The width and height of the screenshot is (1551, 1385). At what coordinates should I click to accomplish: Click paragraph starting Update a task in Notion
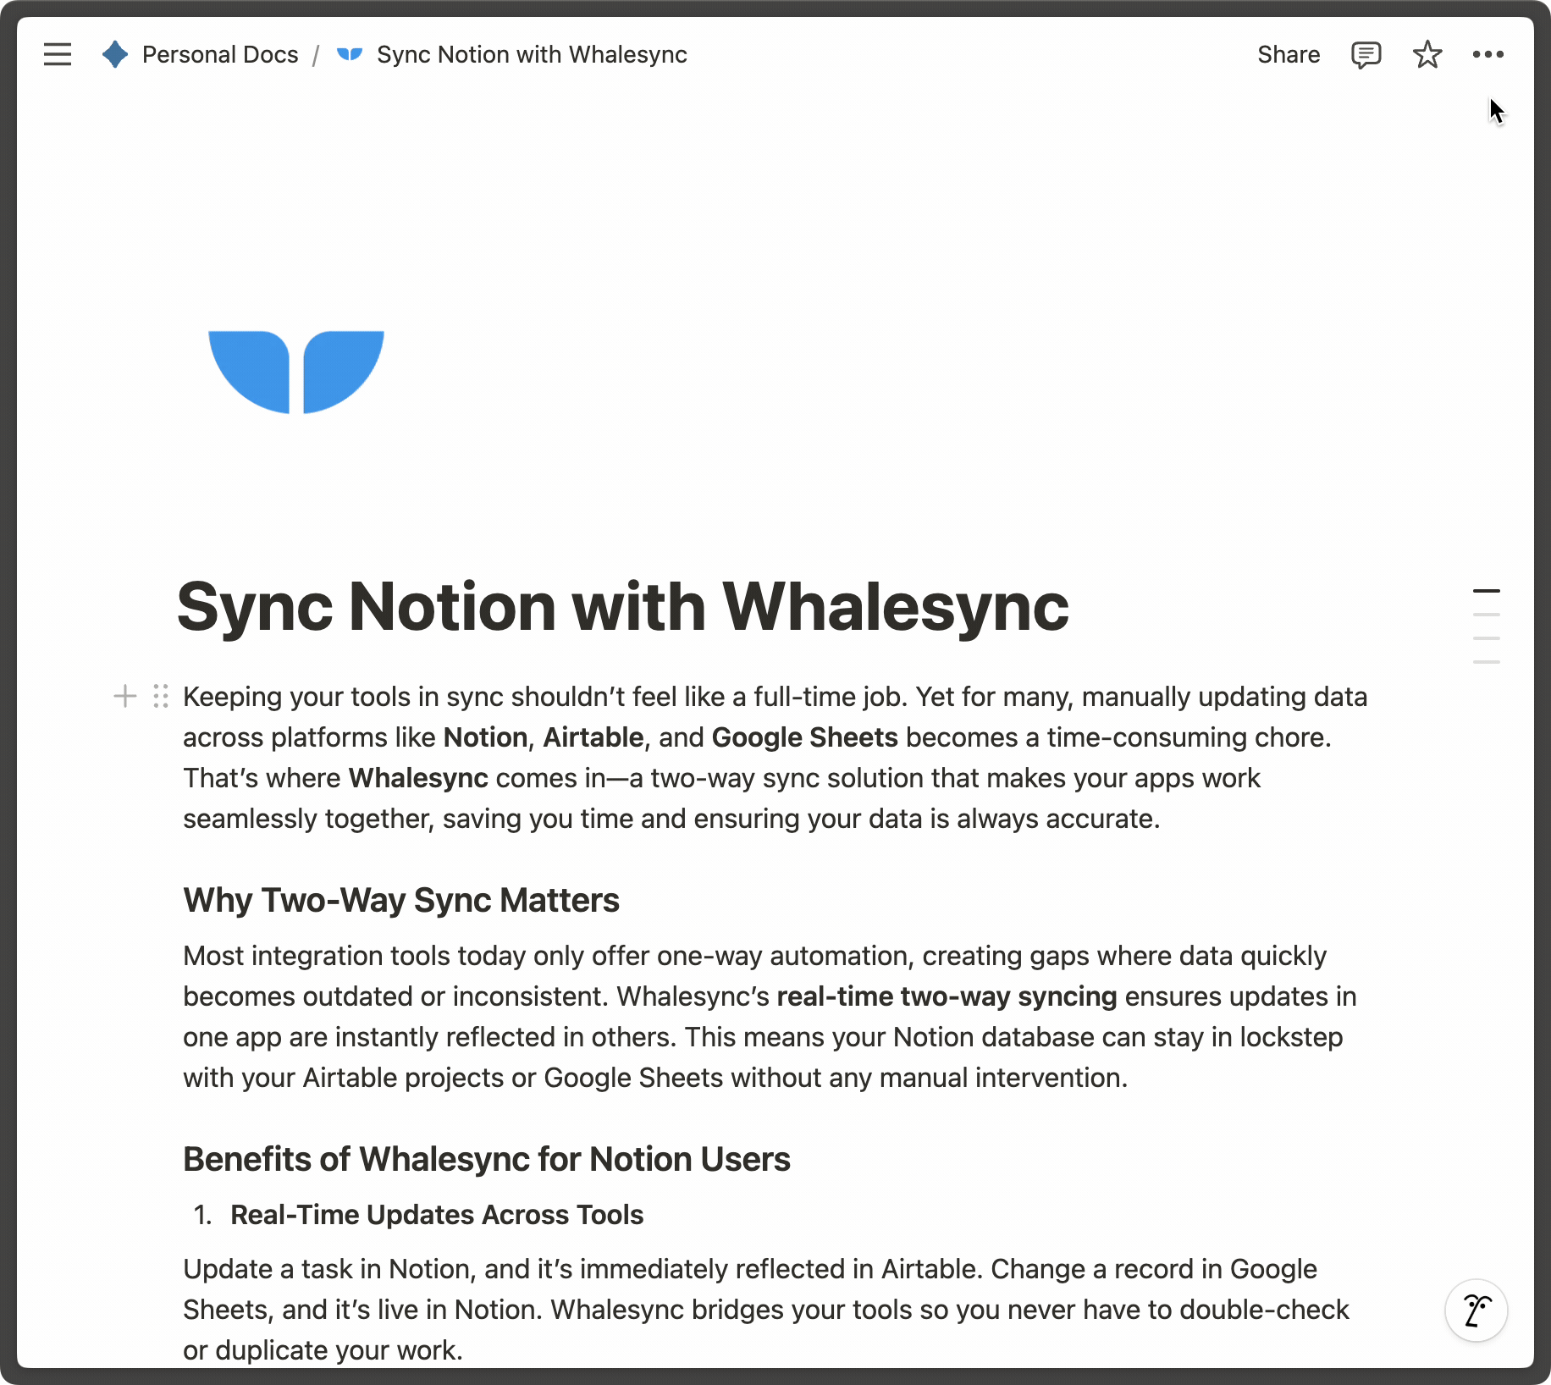click(766, 1310)
